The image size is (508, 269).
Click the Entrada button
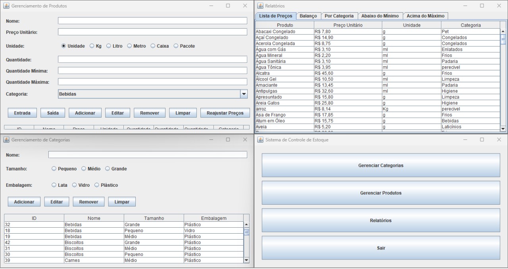pyautogui.click(x=22, y=113)
